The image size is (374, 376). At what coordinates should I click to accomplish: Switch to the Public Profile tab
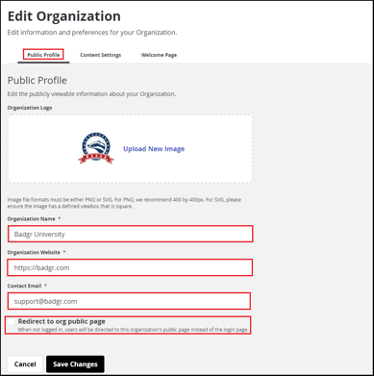pyautogui.click(x=43, y=55)
